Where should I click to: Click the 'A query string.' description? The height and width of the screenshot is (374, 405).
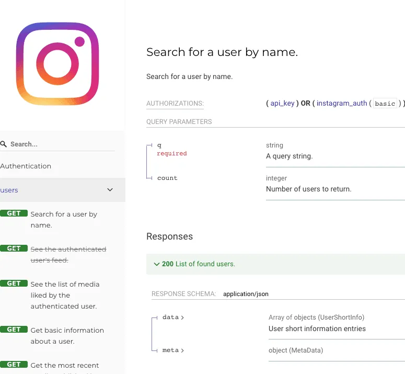(290, 156)
